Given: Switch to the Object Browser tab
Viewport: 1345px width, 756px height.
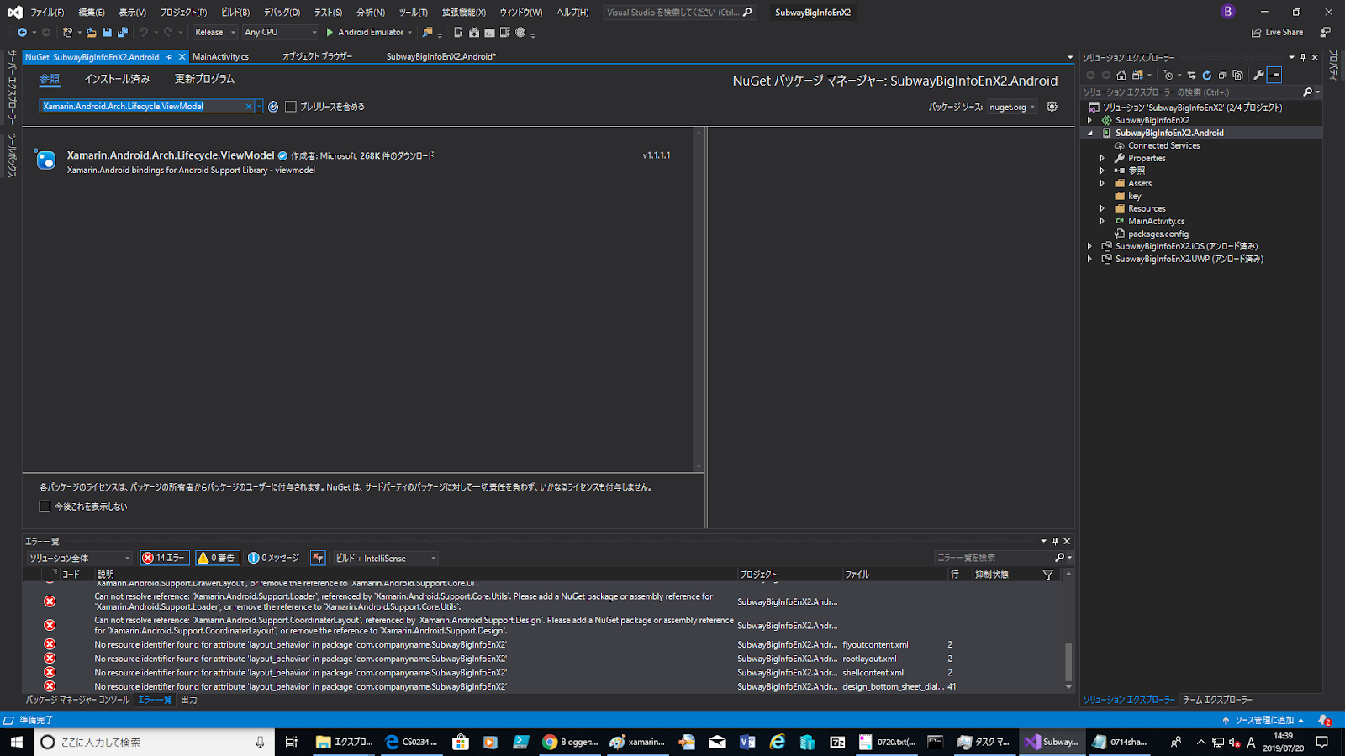Looking at the screenshot, I should point(317,57).
